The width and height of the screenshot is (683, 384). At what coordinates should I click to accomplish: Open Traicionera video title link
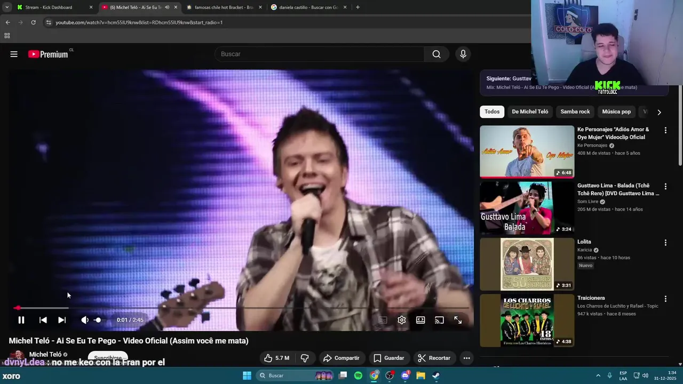click(591, 298)
